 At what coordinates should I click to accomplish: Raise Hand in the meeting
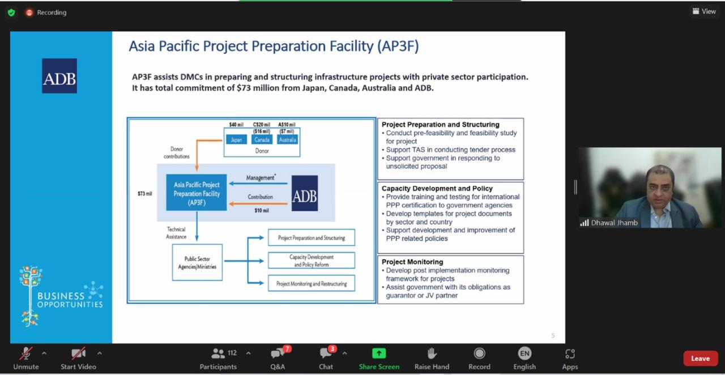point(432,359)
